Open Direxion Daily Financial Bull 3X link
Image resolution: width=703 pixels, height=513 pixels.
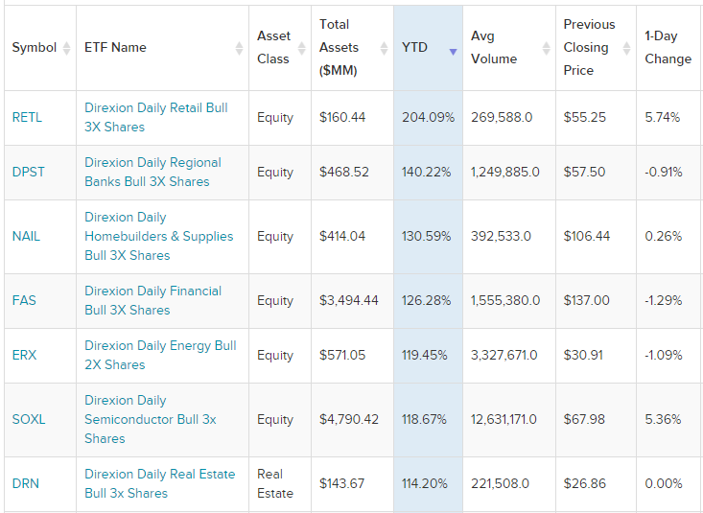(x=152, y=300)
